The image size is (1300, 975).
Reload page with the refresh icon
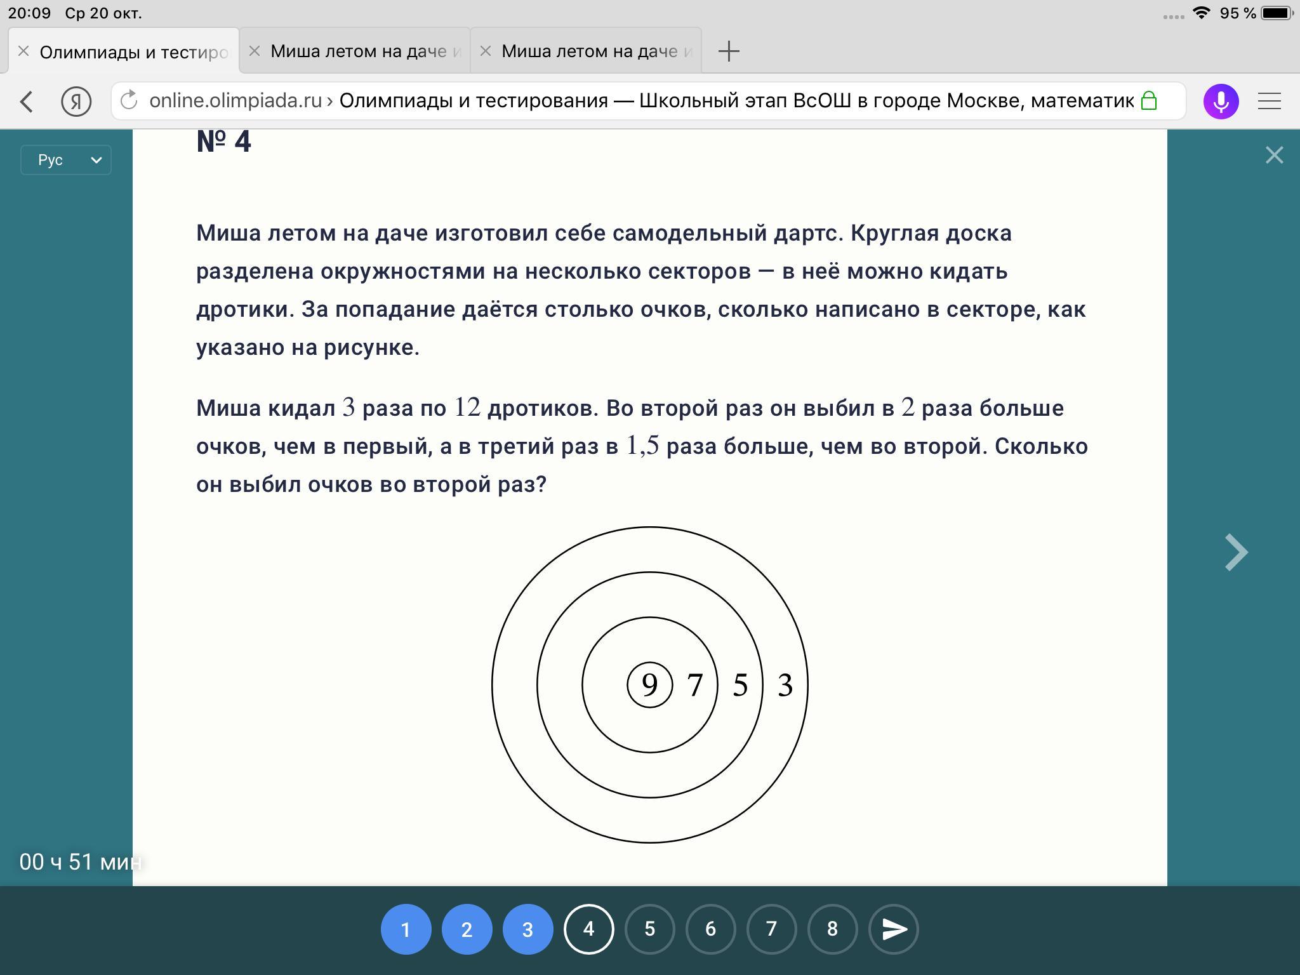129,100
